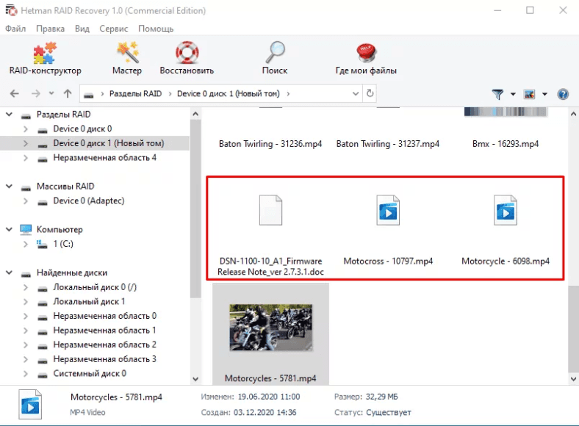Image resolution: width=579 pixels, height=426 pixels.
Task: Expand Device 0 диск 1 (Новый том)
Action: [x=26, y=143]
